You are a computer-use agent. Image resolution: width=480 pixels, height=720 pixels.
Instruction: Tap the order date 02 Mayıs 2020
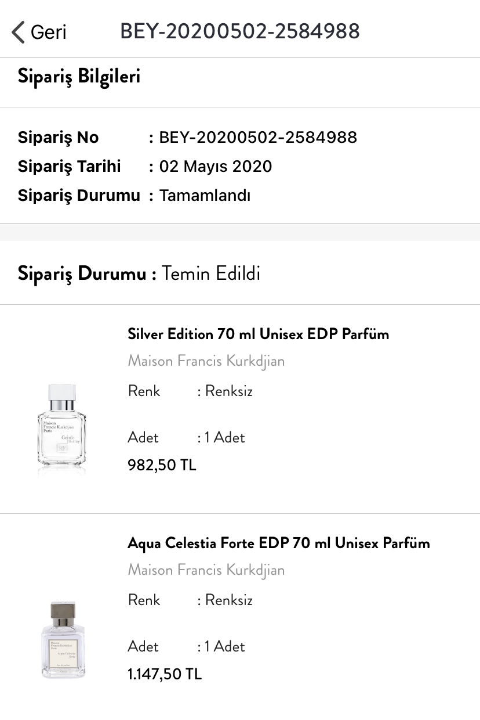(216, 167)
